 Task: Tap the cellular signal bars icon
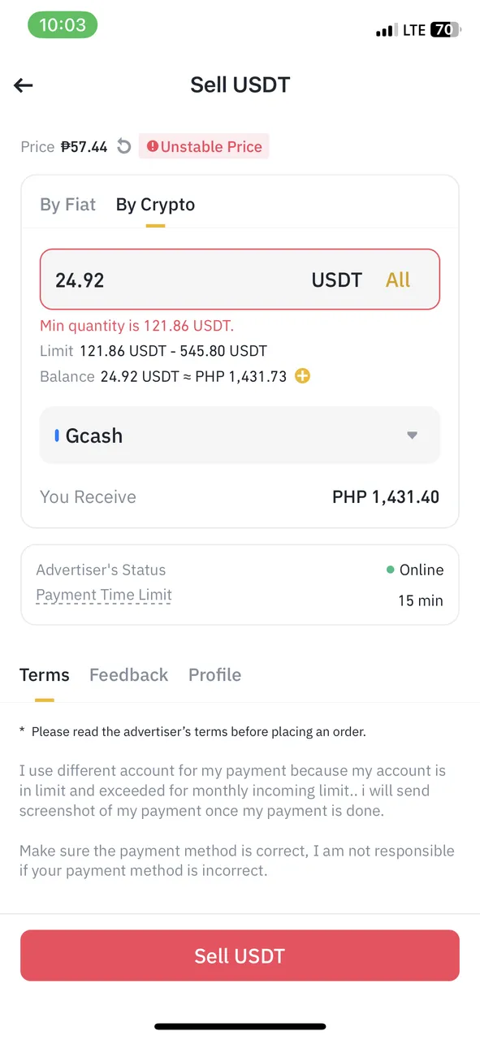pos(387,32)
